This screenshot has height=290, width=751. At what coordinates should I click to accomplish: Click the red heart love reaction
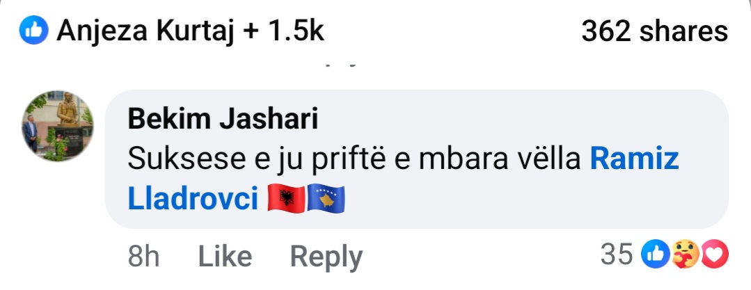coord(715,254)
